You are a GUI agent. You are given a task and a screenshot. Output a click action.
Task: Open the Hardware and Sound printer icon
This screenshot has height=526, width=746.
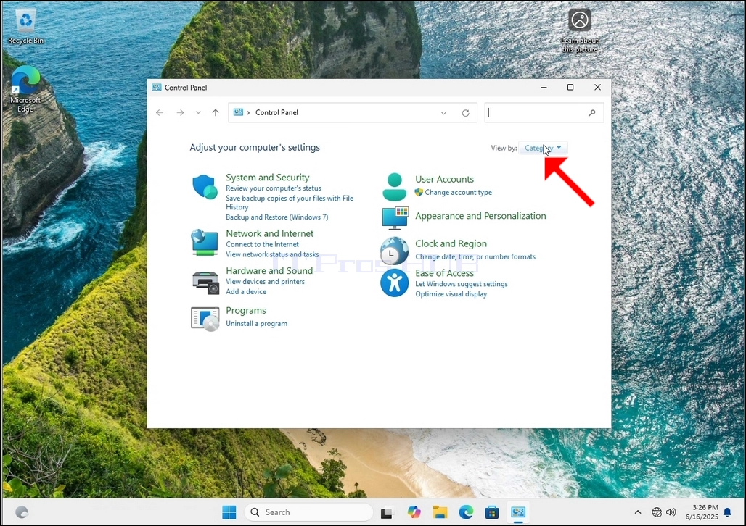pyautogui.click(x=205, y=283)
